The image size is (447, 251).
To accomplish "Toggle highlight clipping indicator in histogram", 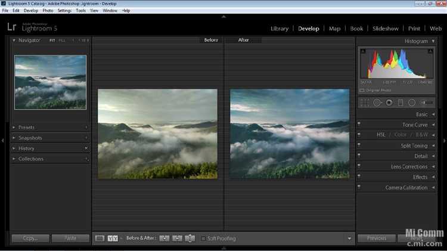I will coord(430,51).
